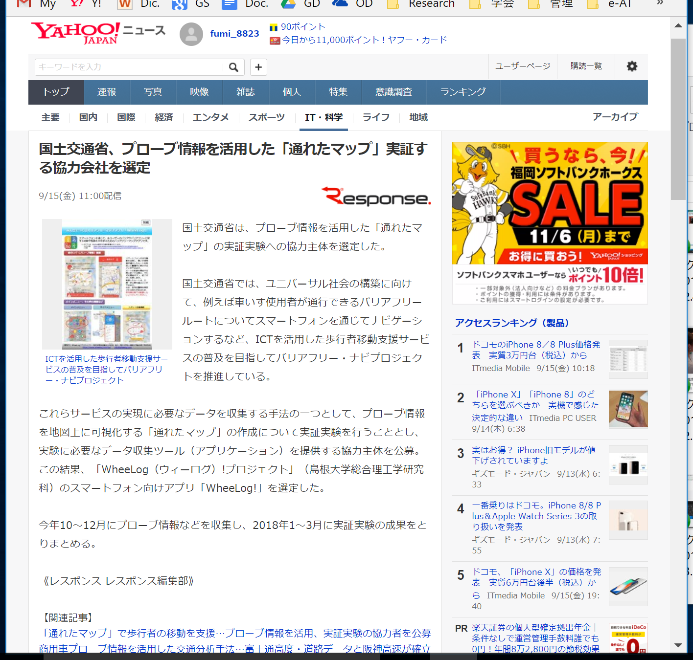
Task: Select the 意識調査 navigation tab
Action: pos(394,92)
